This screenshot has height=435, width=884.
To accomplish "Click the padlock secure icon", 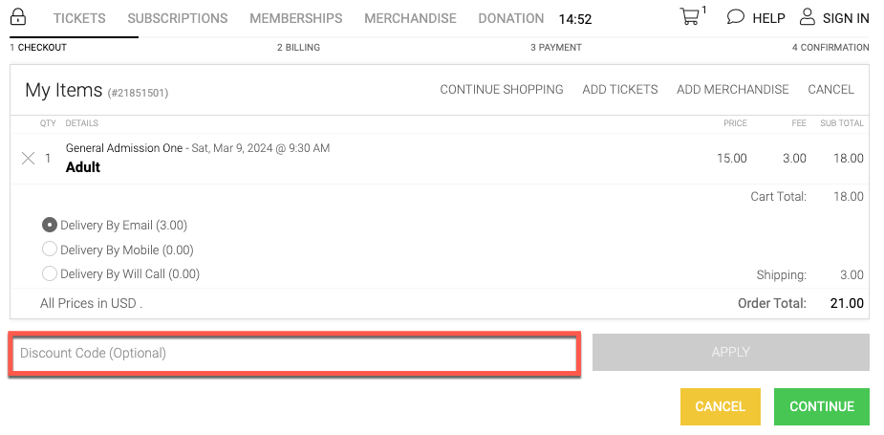I will [18, 16].
